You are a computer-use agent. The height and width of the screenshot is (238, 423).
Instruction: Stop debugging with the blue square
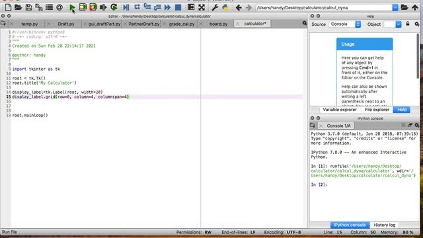[178, 7]
